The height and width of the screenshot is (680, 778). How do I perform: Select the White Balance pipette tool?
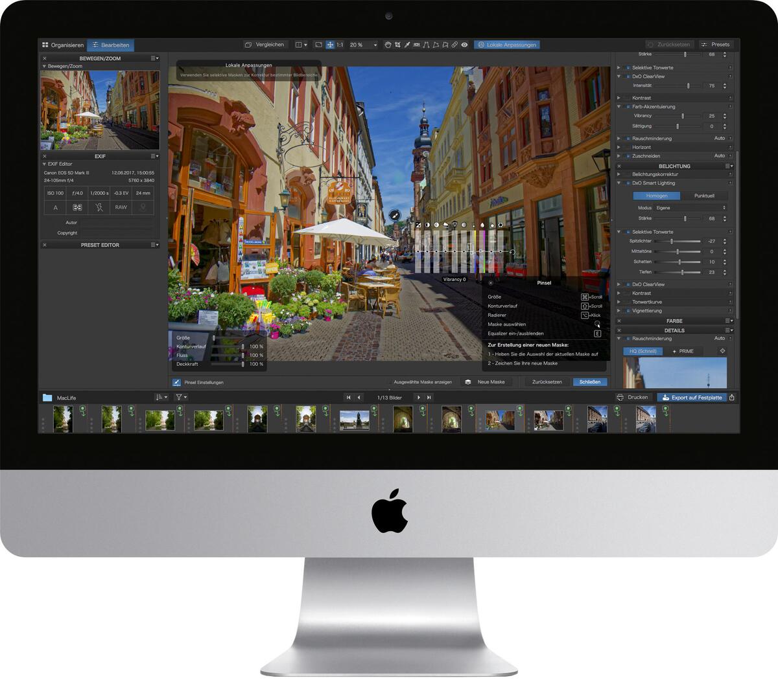[407, 45]
